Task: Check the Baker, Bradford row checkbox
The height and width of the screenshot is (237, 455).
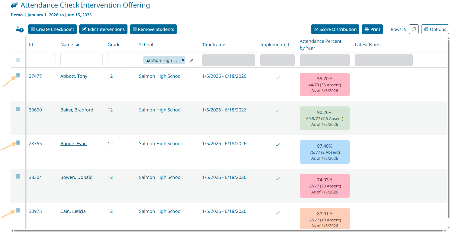Action: pos(18,109)
